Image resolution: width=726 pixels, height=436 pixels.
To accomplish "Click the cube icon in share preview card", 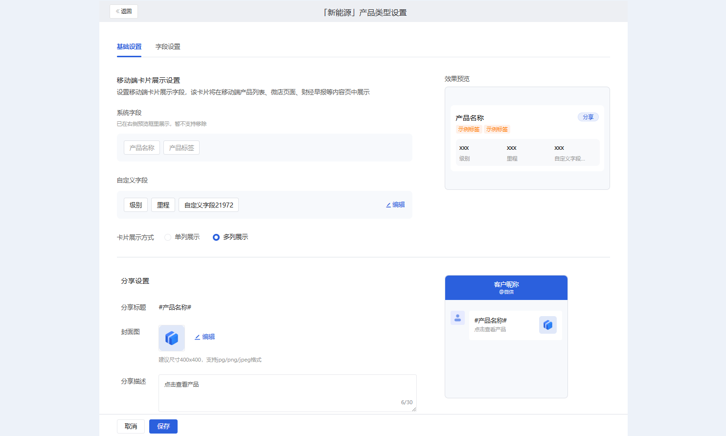I will 548,325.
